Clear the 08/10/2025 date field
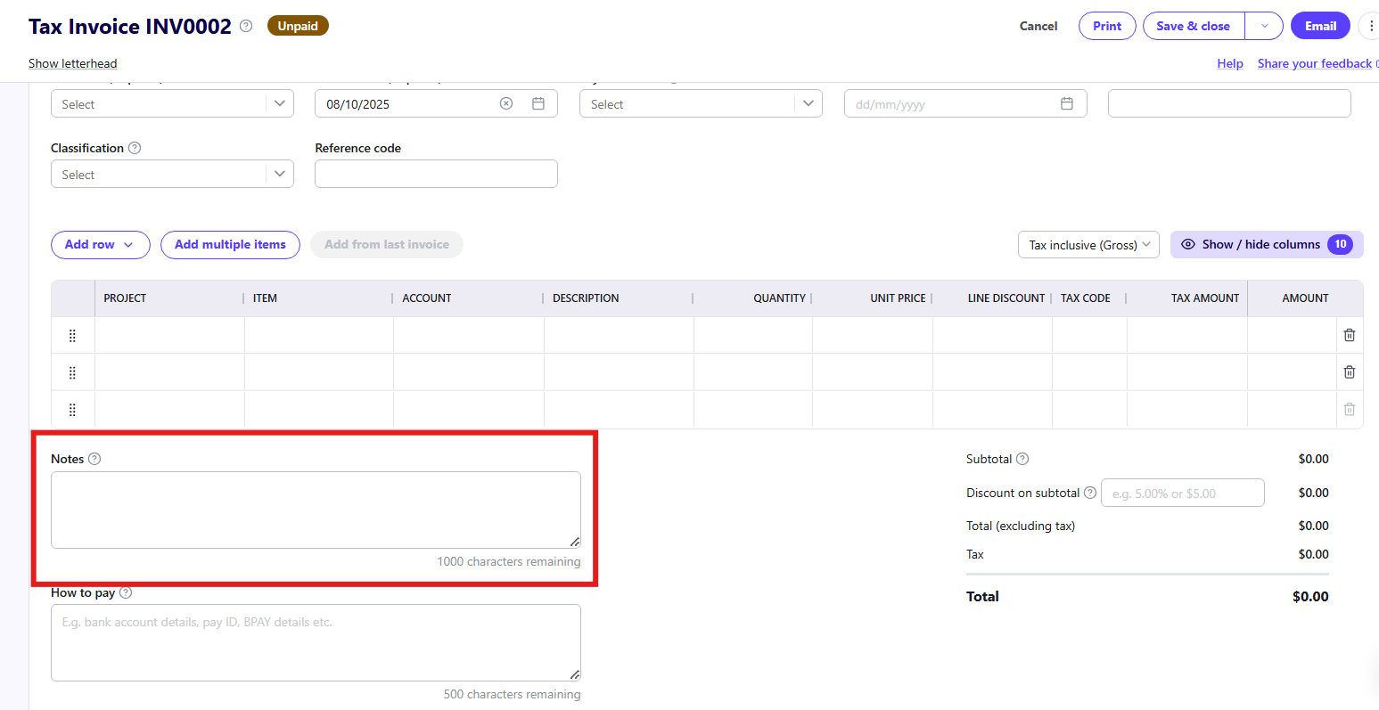The width and height of the screenshot is (1379, 710). 506,103
